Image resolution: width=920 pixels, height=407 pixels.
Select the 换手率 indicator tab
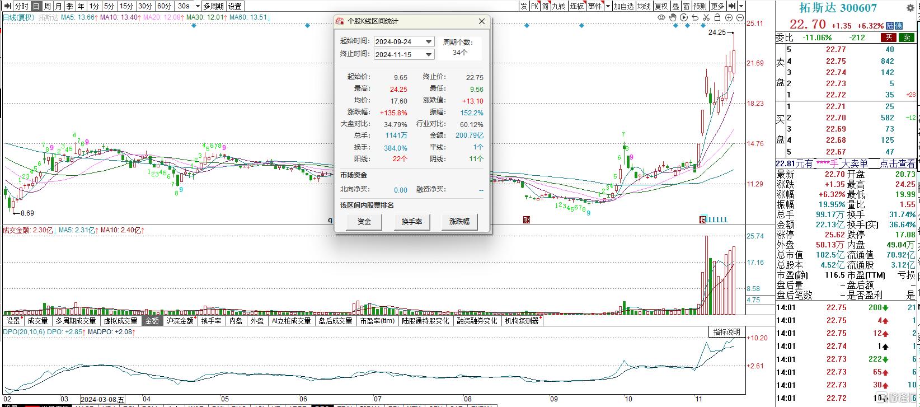tap(211, 321)
